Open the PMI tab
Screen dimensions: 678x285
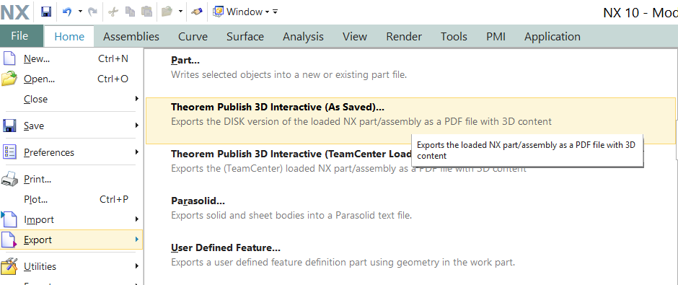496,37
